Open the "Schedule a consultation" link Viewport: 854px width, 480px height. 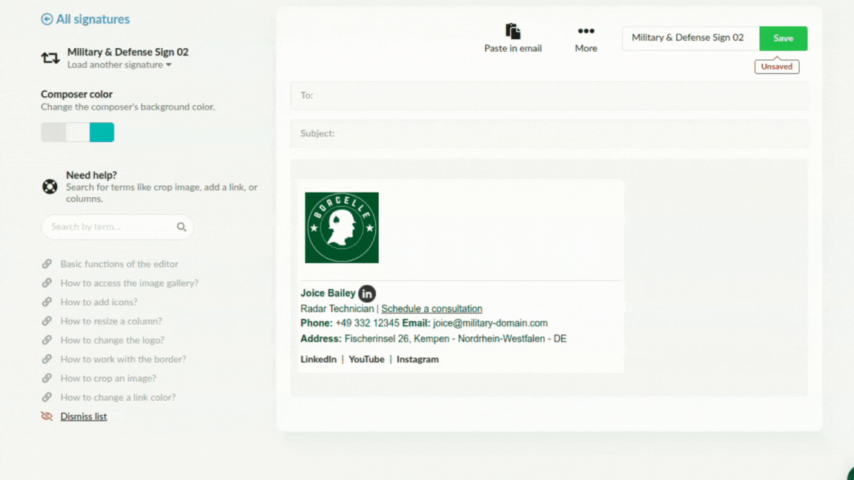(432, 308)
